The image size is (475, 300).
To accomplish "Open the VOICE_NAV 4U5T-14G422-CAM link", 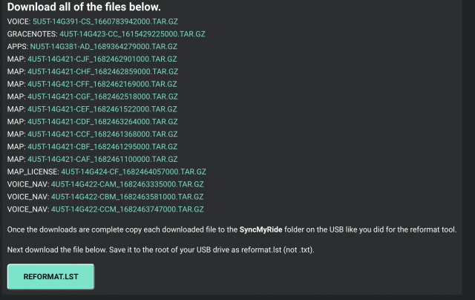I will coord(127,184).
